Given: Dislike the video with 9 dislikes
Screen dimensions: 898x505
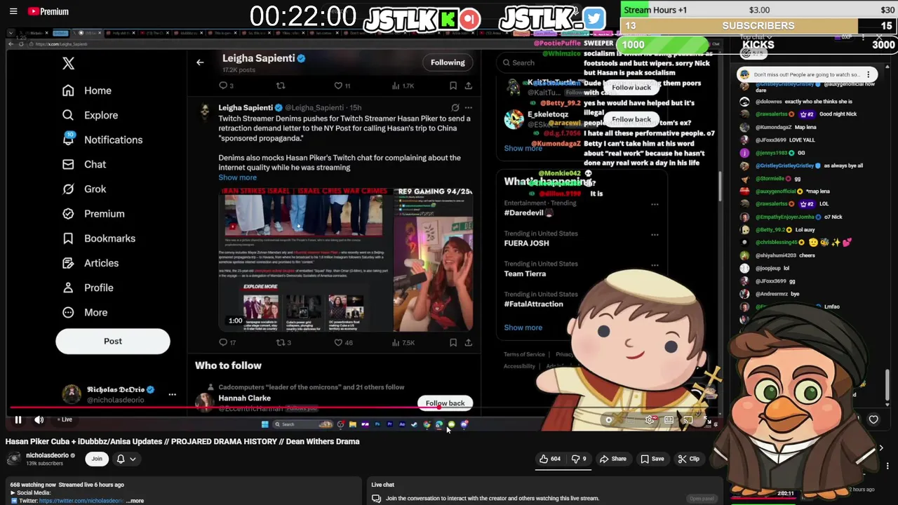Looking at the screenshot, I should point(579,459).
